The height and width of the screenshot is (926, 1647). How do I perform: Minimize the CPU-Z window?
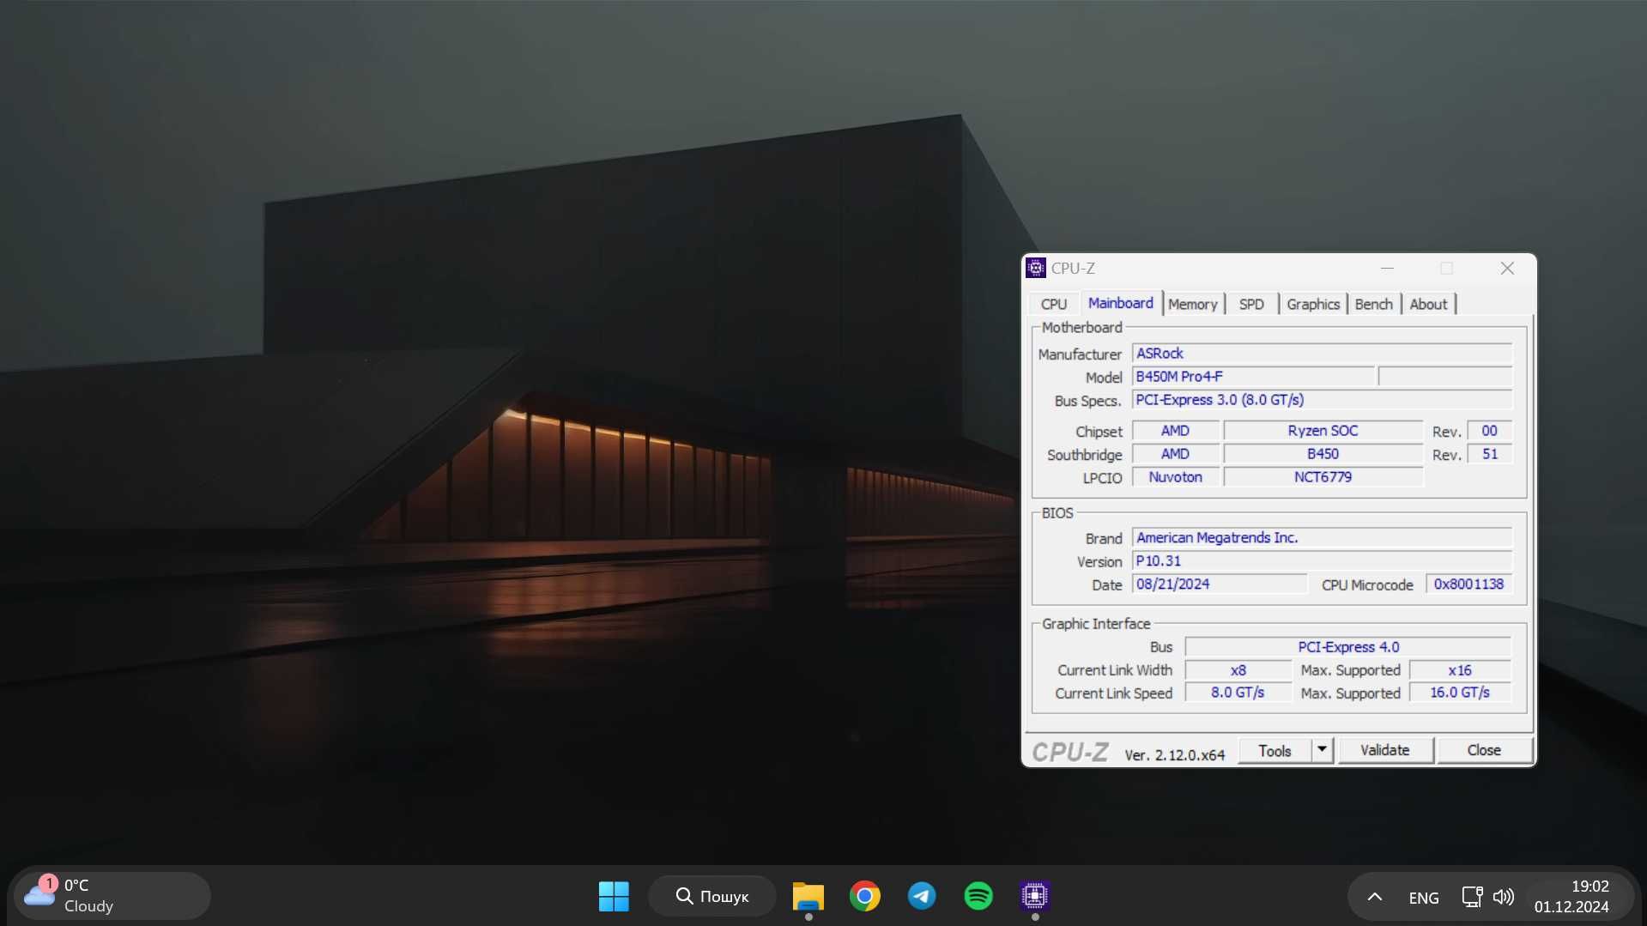(1387, 268)
